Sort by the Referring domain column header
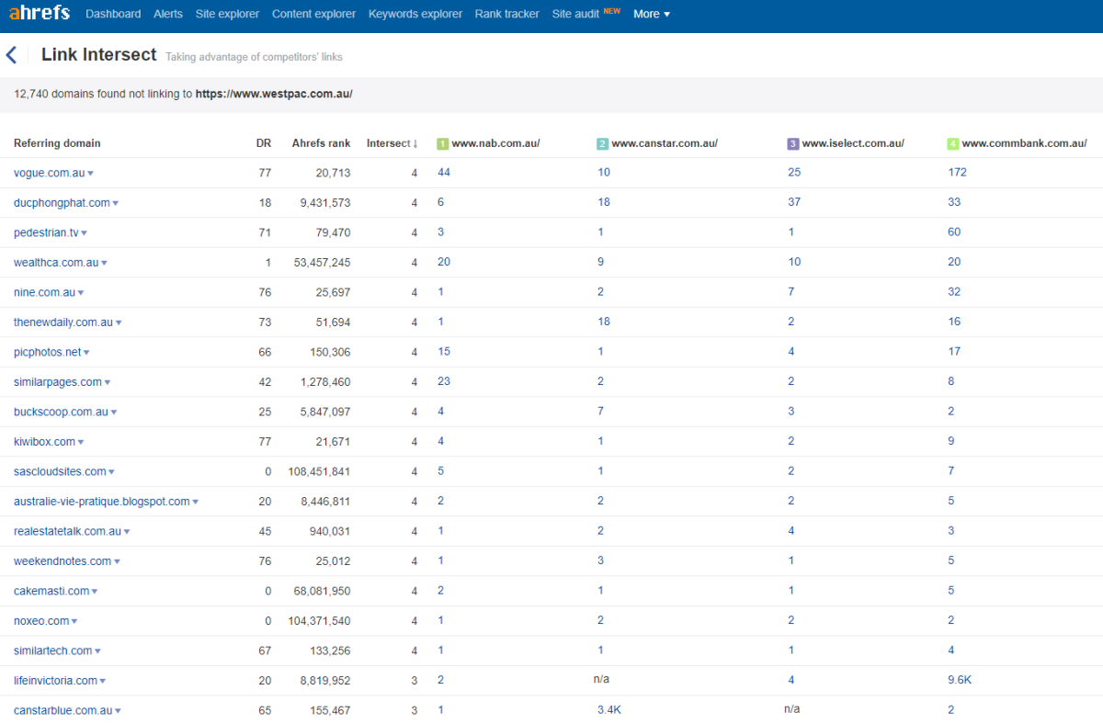 (x=57, y=143)
